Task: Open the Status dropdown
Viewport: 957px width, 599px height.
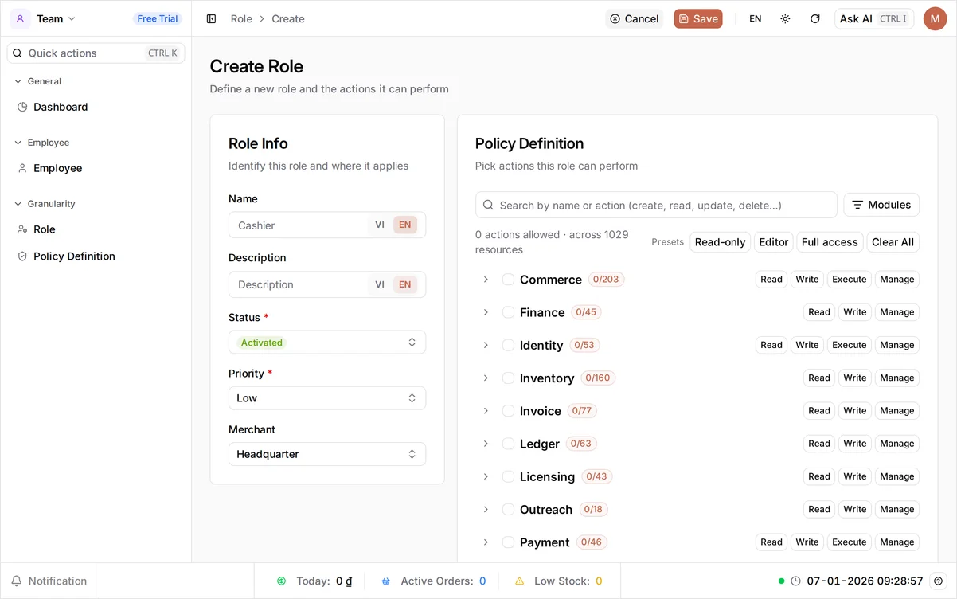Action: point(327,343)
